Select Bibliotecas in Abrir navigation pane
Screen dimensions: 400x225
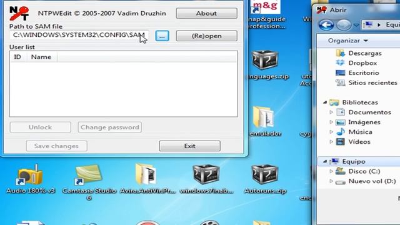point(360,102)
